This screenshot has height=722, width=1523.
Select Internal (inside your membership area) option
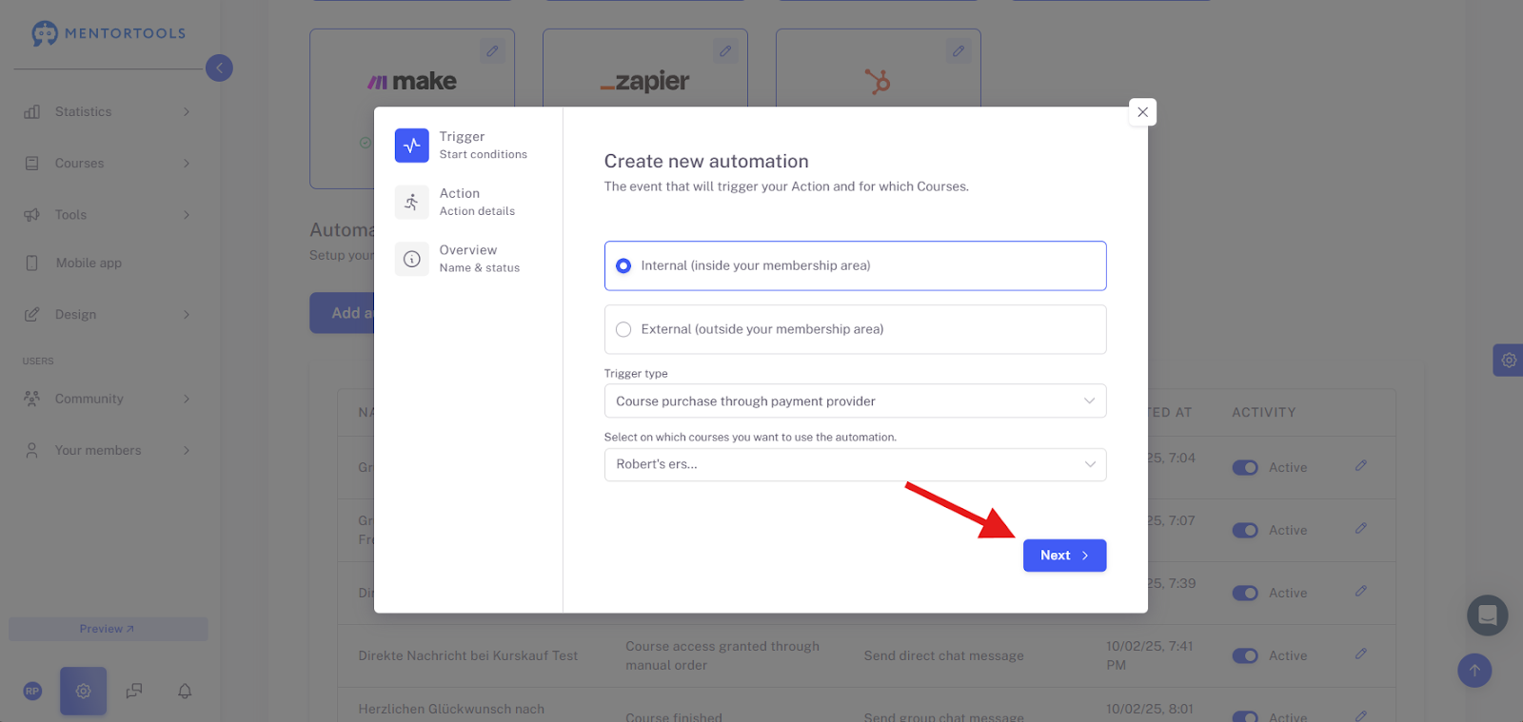[x=855, y=265]
